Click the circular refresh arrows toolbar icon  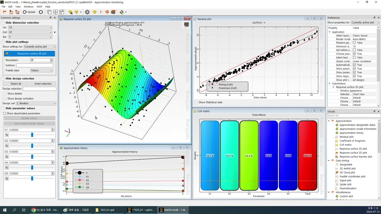[x=41, y=12]
